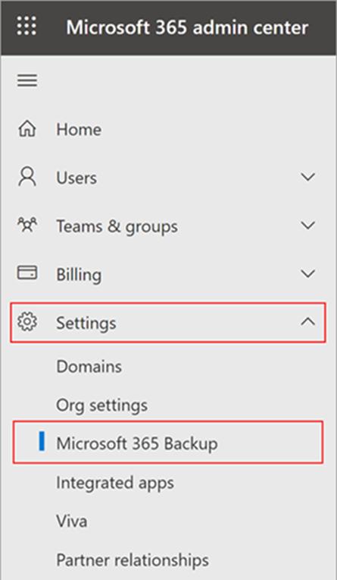The width and height of the screenshot is (337, 580).
Task: Select the Home label in navigation
Action: pos(79,130)
